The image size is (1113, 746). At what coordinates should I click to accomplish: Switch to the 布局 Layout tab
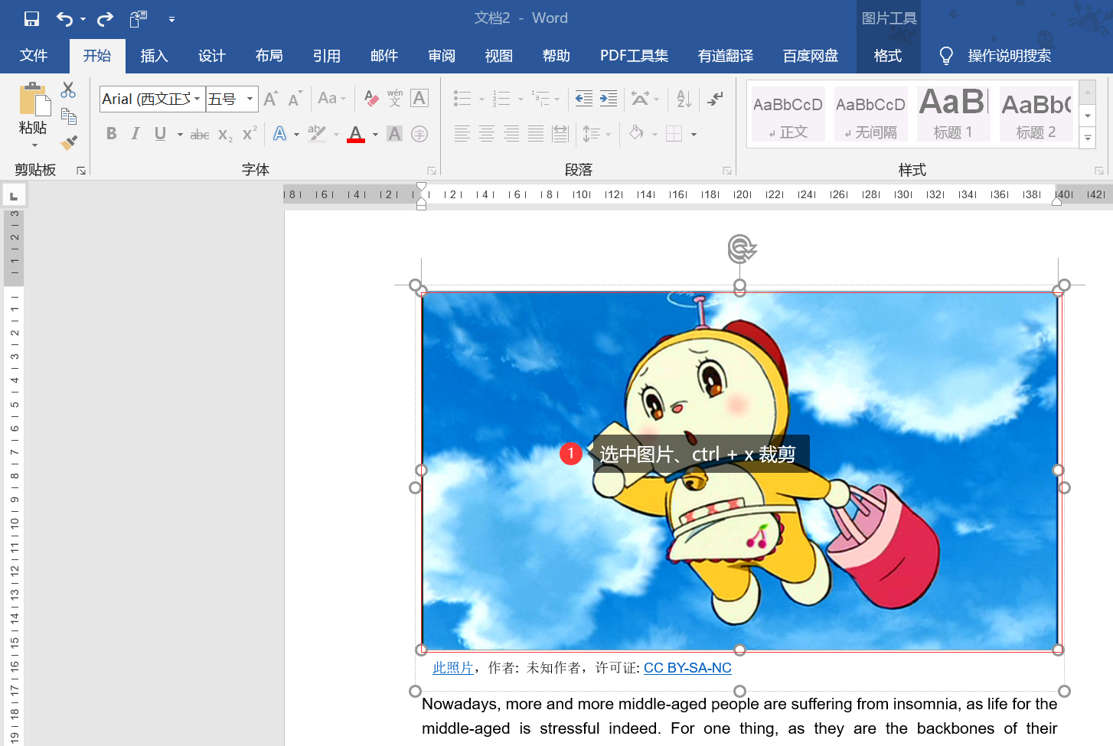pyautogui.click(x=269, y=56)
